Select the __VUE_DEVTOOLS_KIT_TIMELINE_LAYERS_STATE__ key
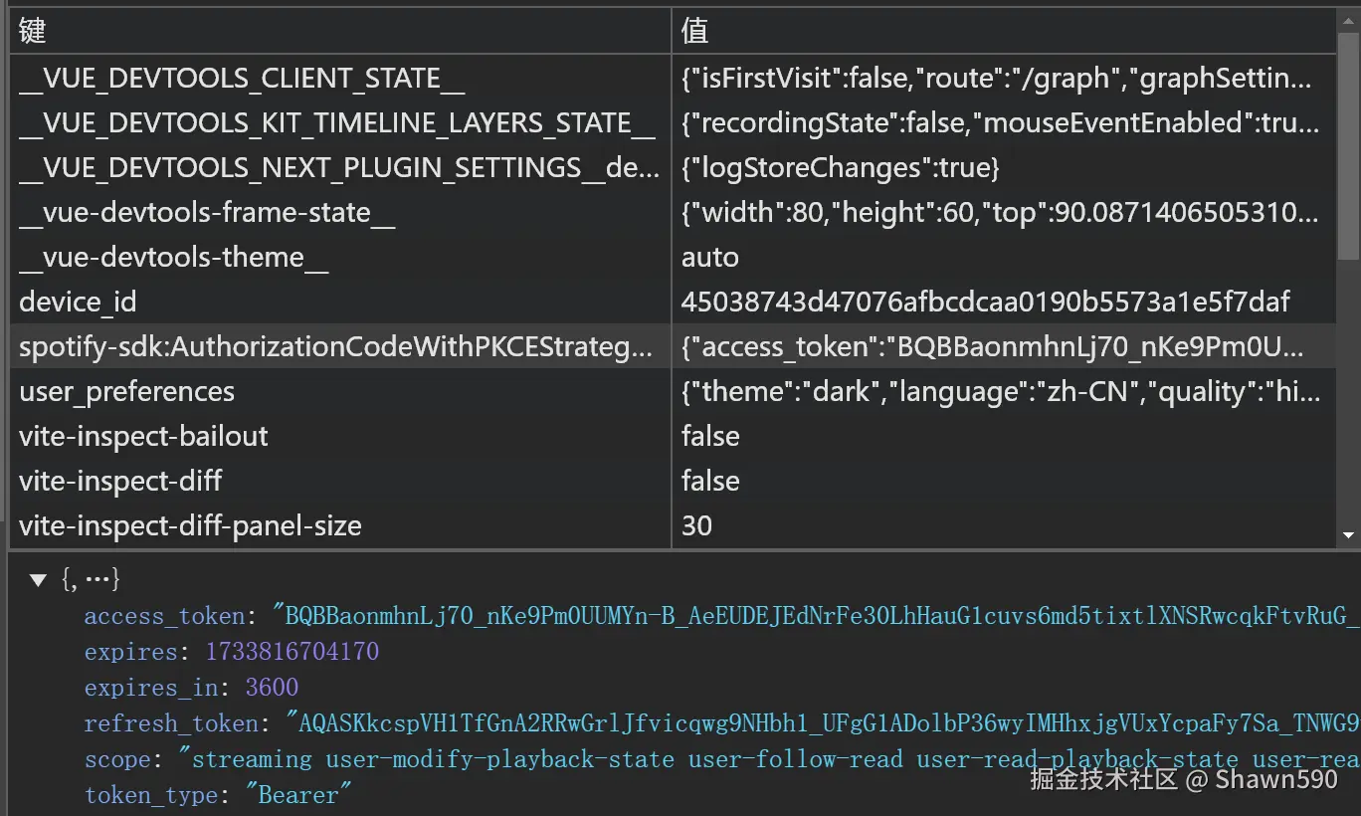This screenshot has width=1361, height=816. [x=336, y=123]
